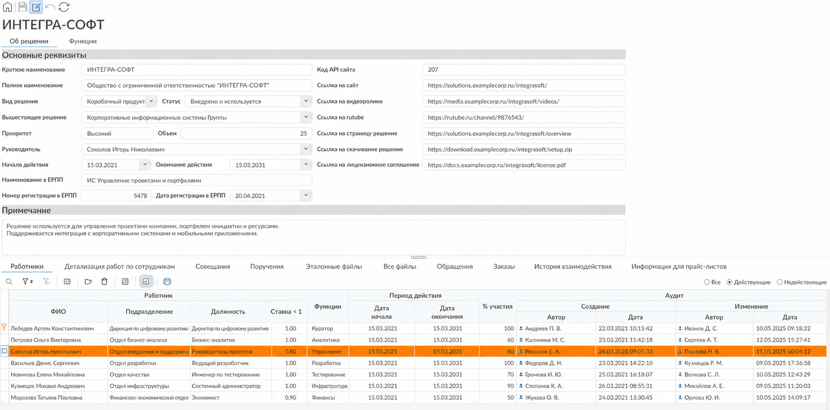Click user icon beside Громова И. Ю.
Viewport: 830px width, 410px height.
tap(521, 374)
